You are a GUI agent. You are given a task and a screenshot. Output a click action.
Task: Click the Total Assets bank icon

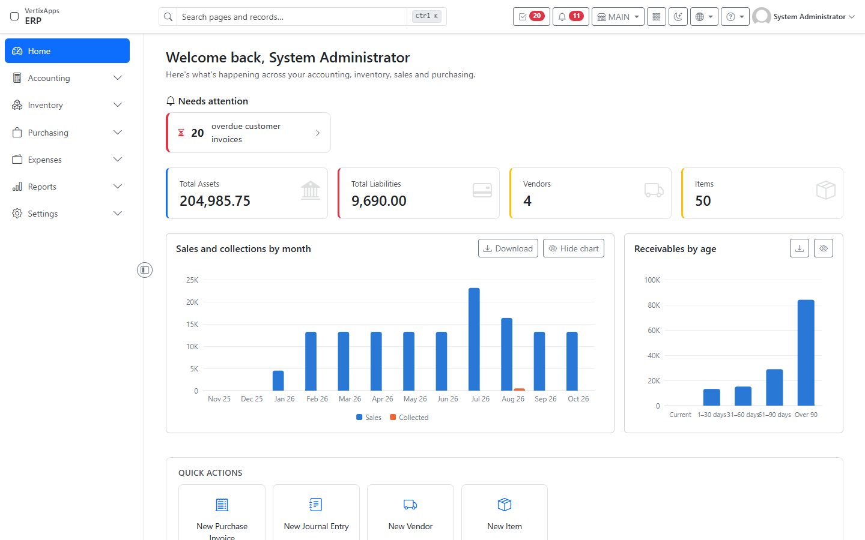(x=311, y=190)
